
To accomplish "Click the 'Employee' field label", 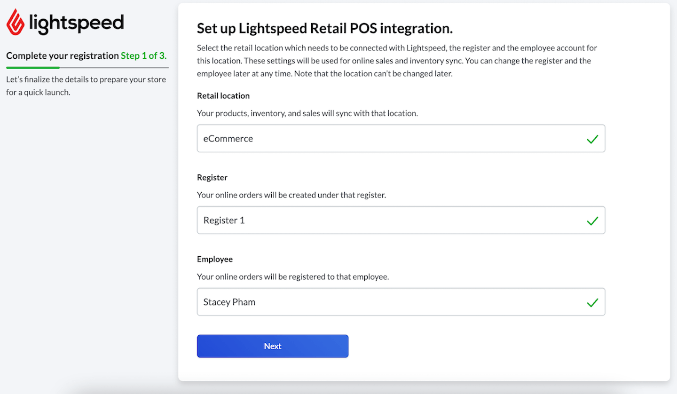I will (215, 259).
